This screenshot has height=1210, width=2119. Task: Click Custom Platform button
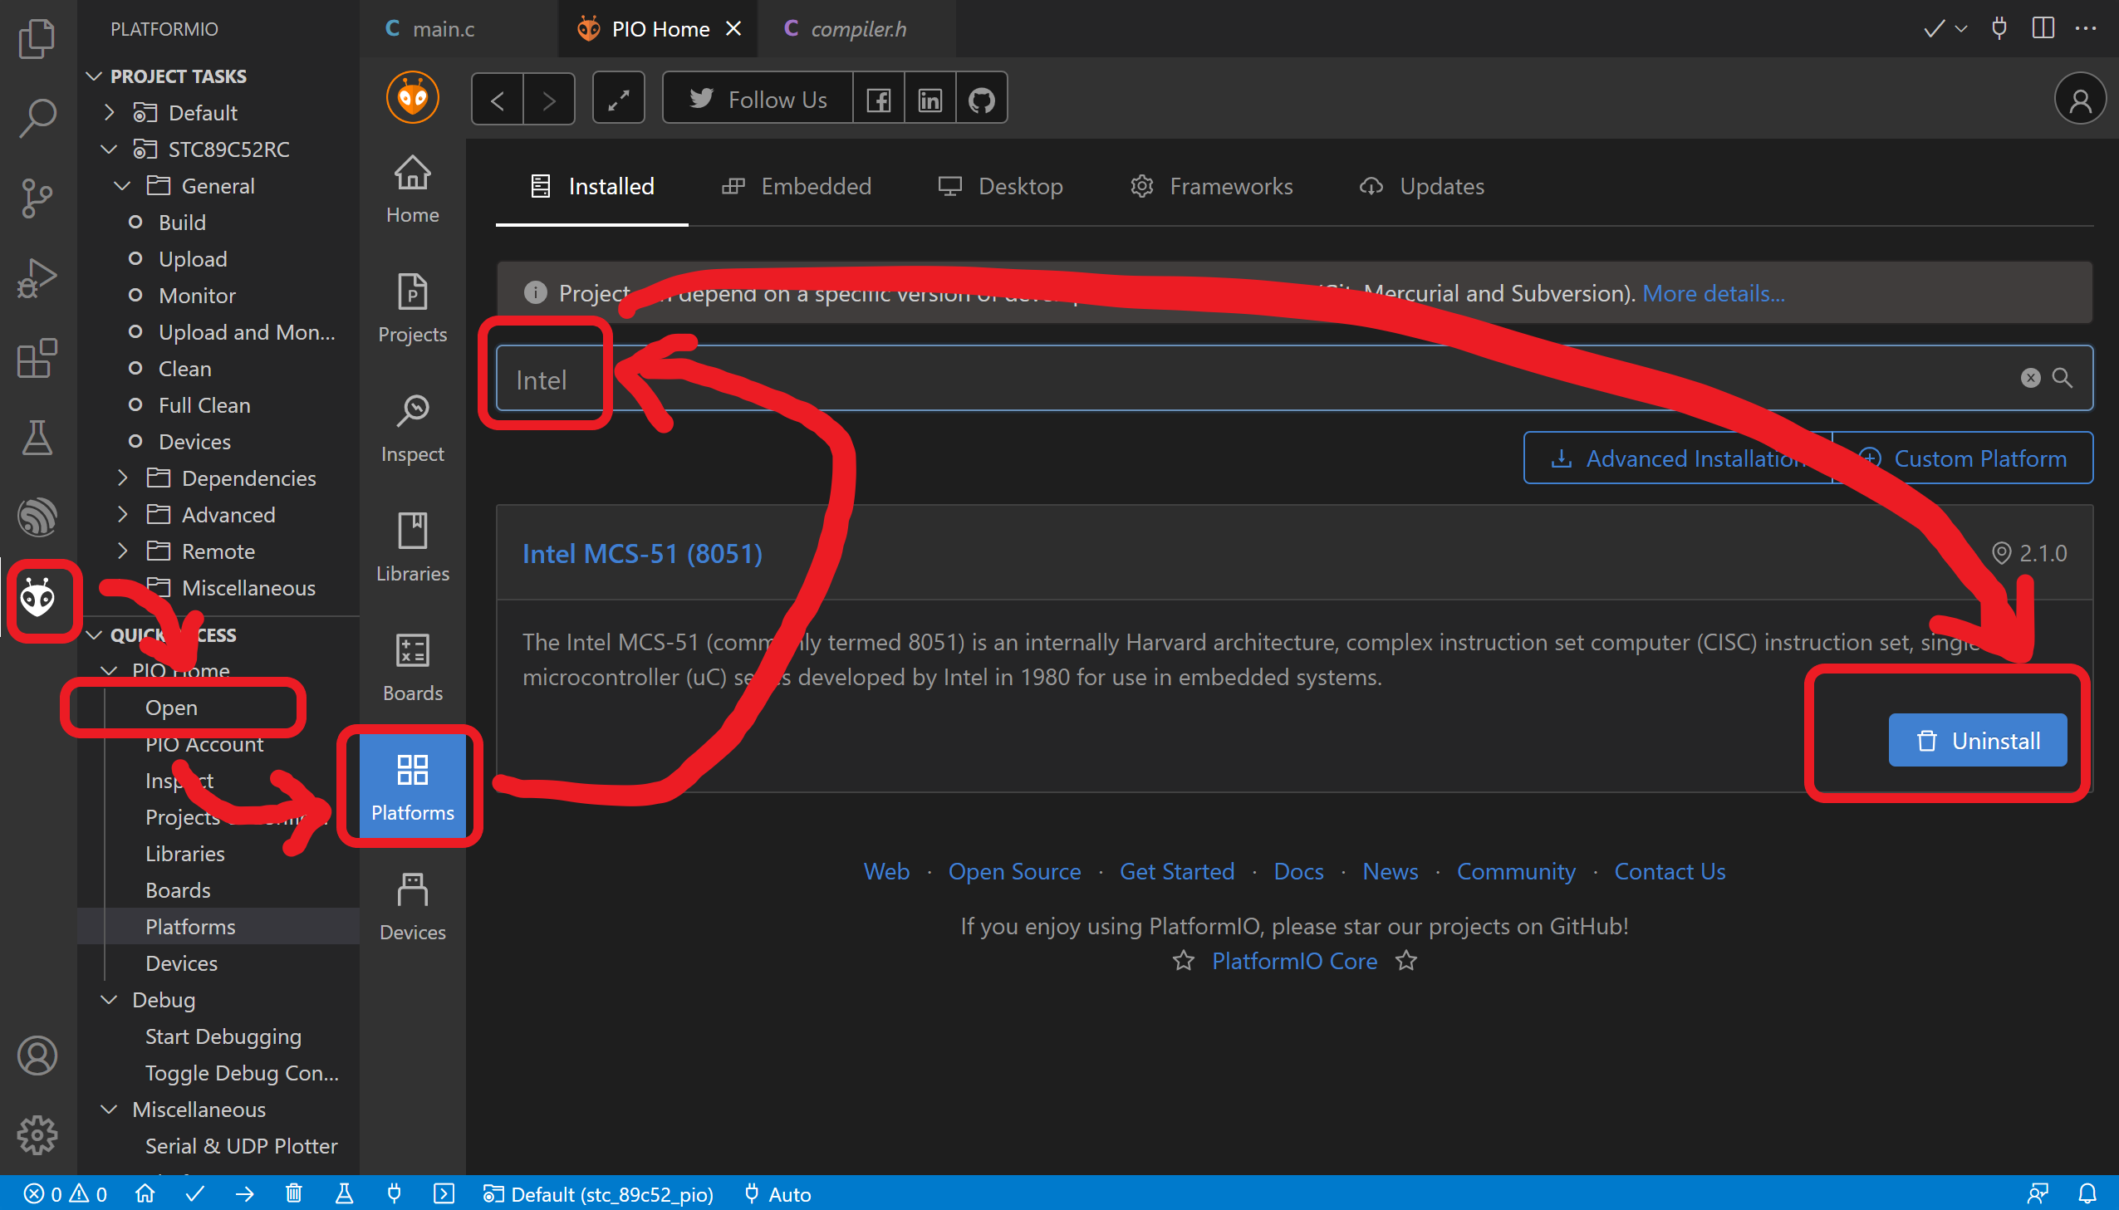[x=1963, y=458]
